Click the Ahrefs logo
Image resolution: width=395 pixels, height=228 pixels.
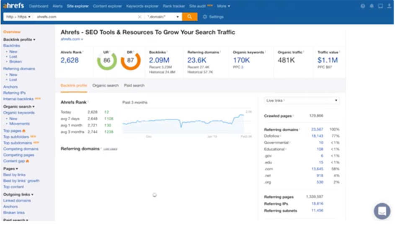13,5
